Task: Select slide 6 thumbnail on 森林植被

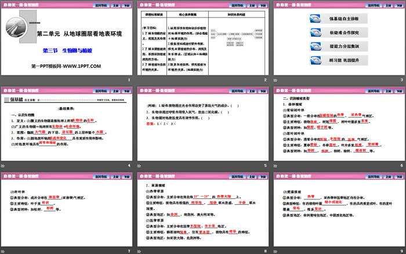Action: [x=338, y=129]
